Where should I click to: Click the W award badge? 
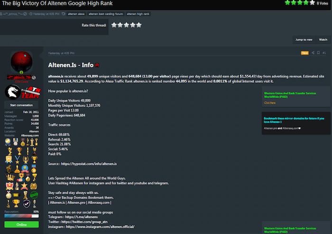16,195
